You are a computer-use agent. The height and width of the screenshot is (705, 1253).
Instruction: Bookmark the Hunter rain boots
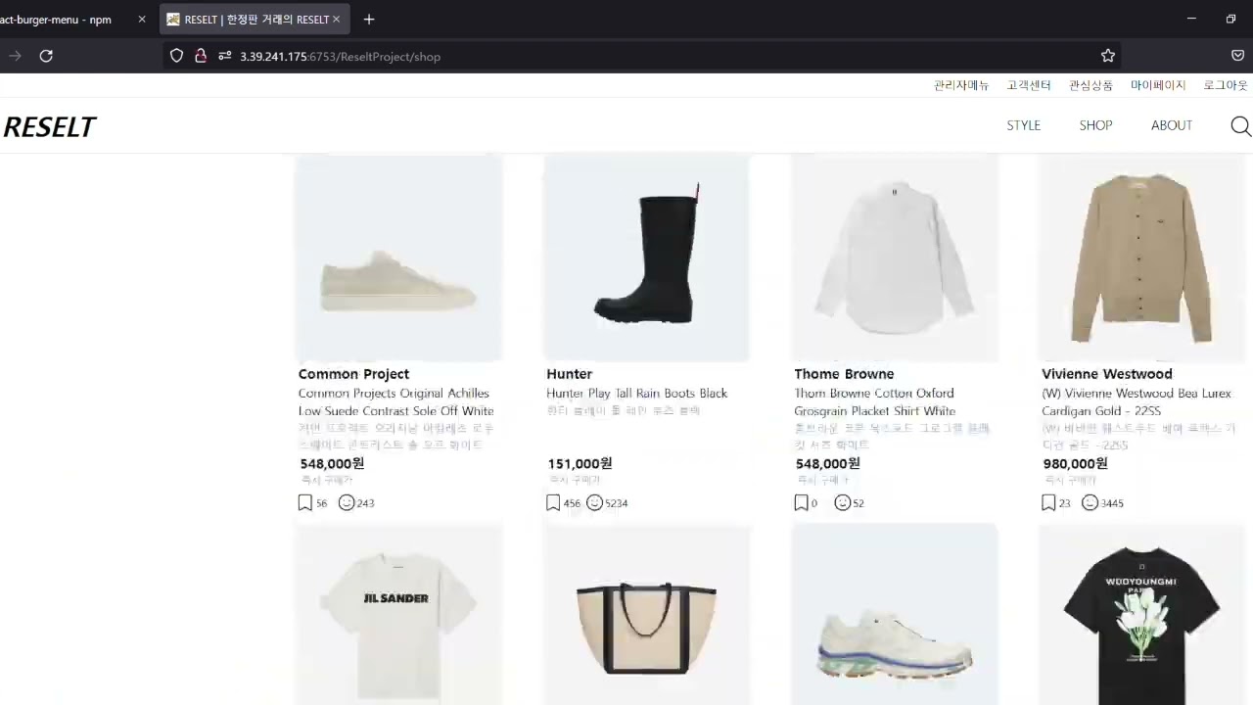(553, 502)
